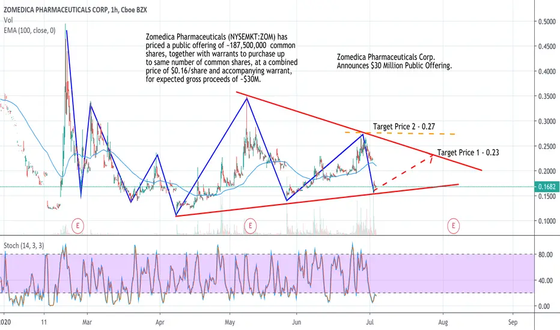Click the 0.4000 price axis label
560x330 pixels.
(x=547, y=71)
